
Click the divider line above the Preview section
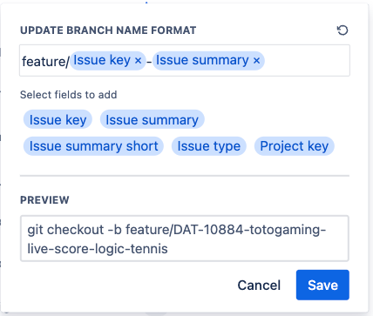(185, 176)
